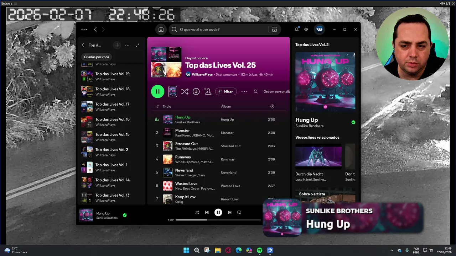Pause playback in the bottom player

click(218, 212)
